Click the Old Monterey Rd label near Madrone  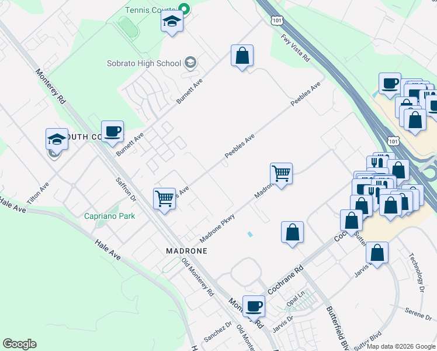(x=197, y=277)
